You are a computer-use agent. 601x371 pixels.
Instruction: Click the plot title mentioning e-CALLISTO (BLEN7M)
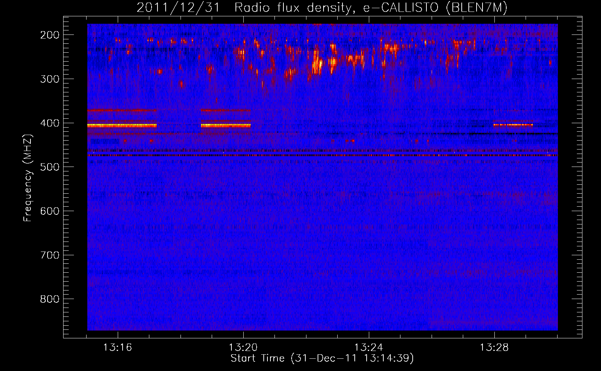pyautogui.click(x=322, y=8)
